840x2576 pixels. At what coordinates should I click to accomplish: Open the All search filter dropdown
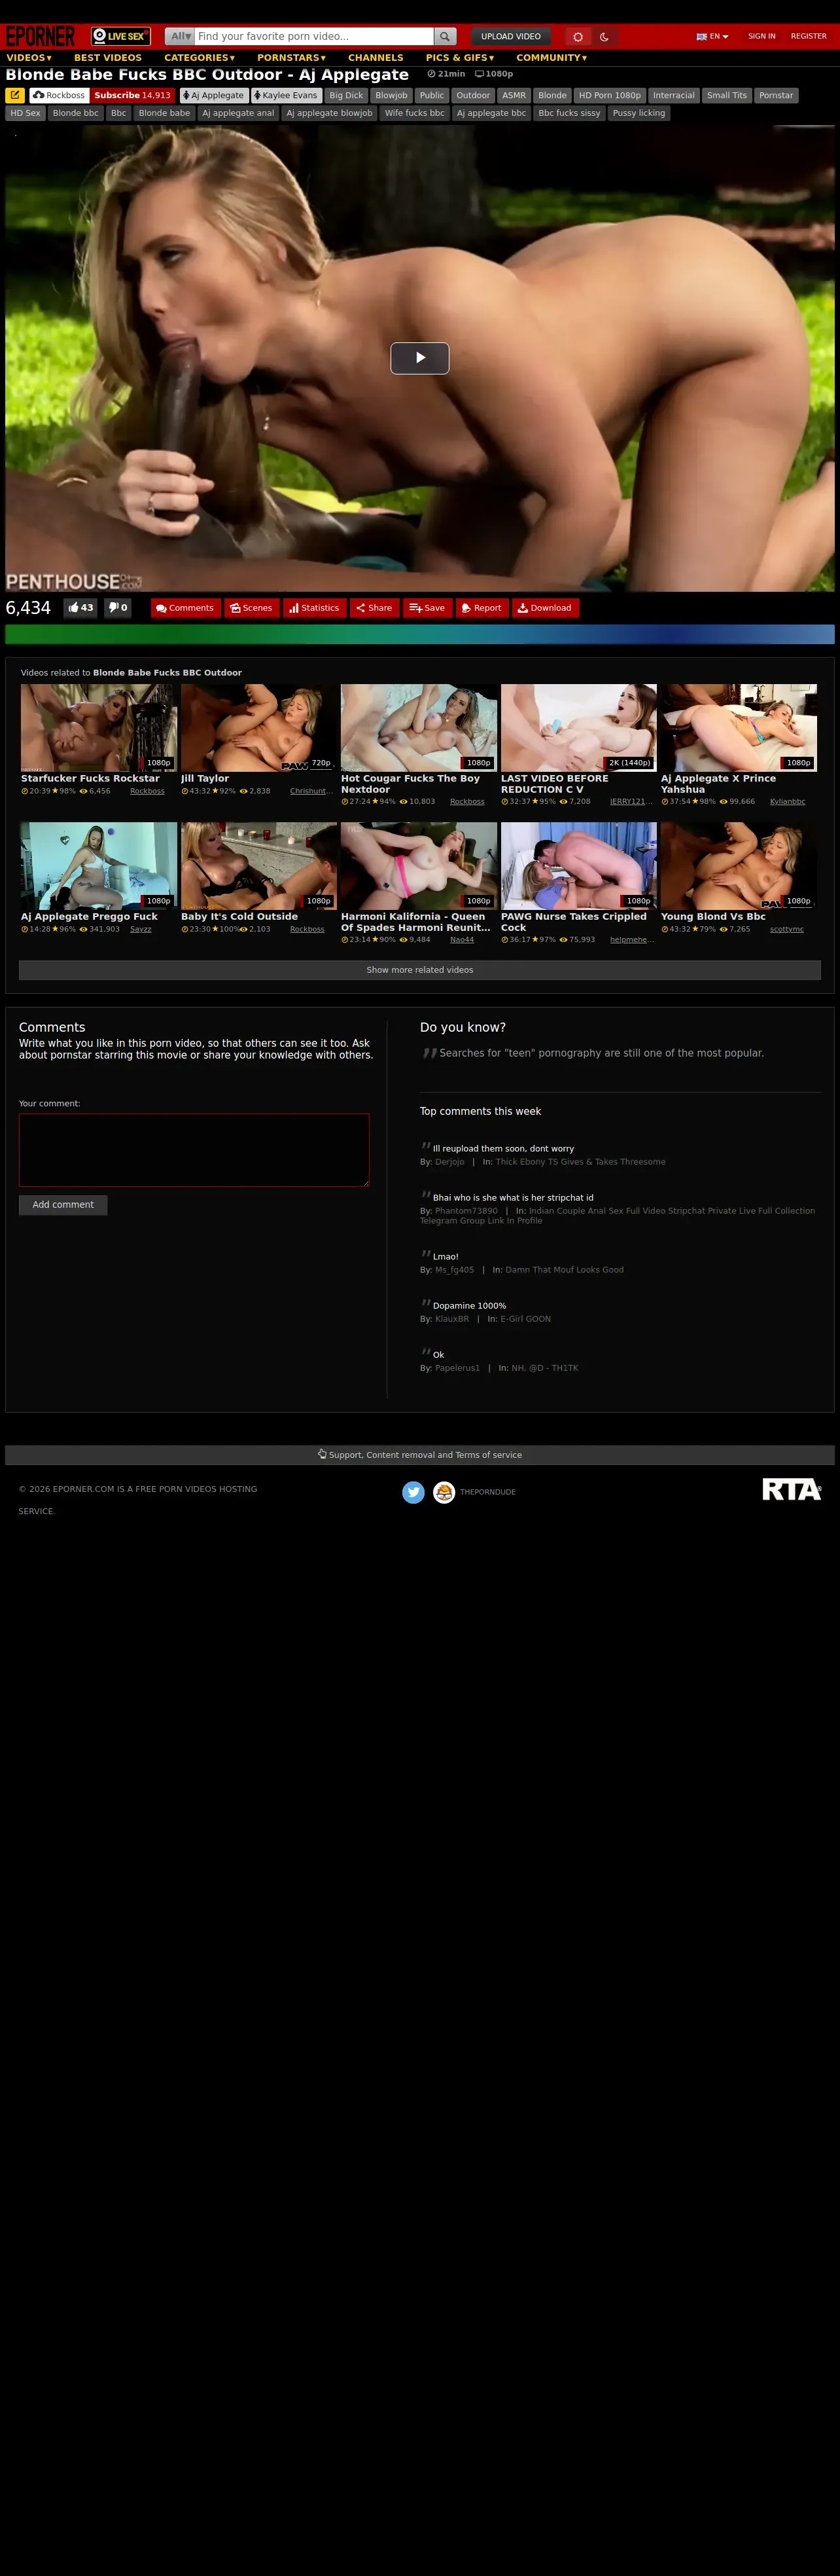coord(180,36)
